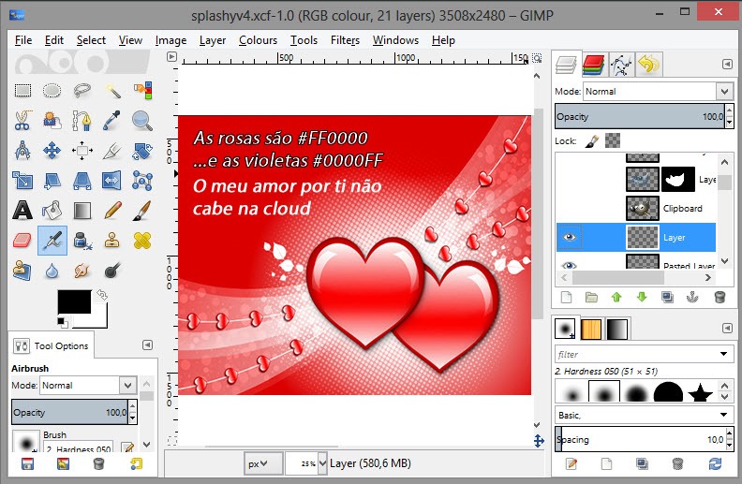Toggle lock pixels paintbrush icon
This screenshot has width=742, height=484.
click(591, 140)
